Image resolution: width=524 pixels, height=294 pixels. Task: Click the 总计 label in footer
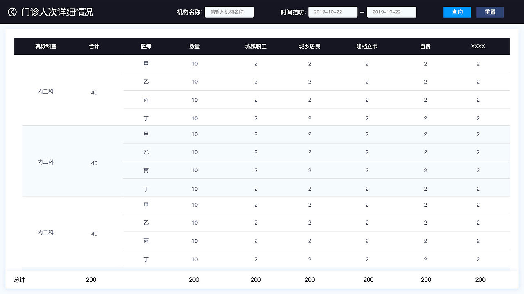[x=20, y=280]
